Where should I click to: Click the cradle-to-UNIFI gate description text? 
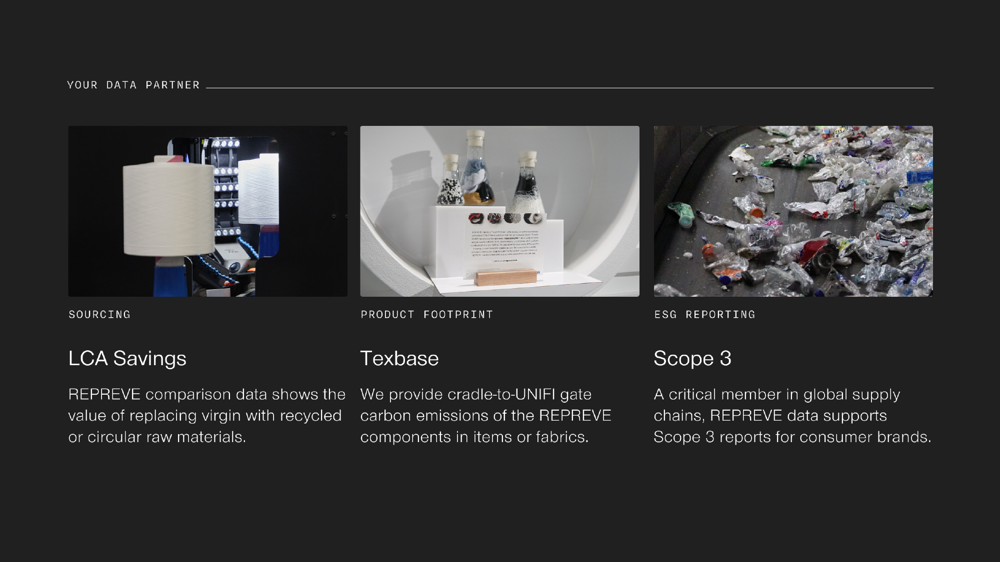pos(485,416)
